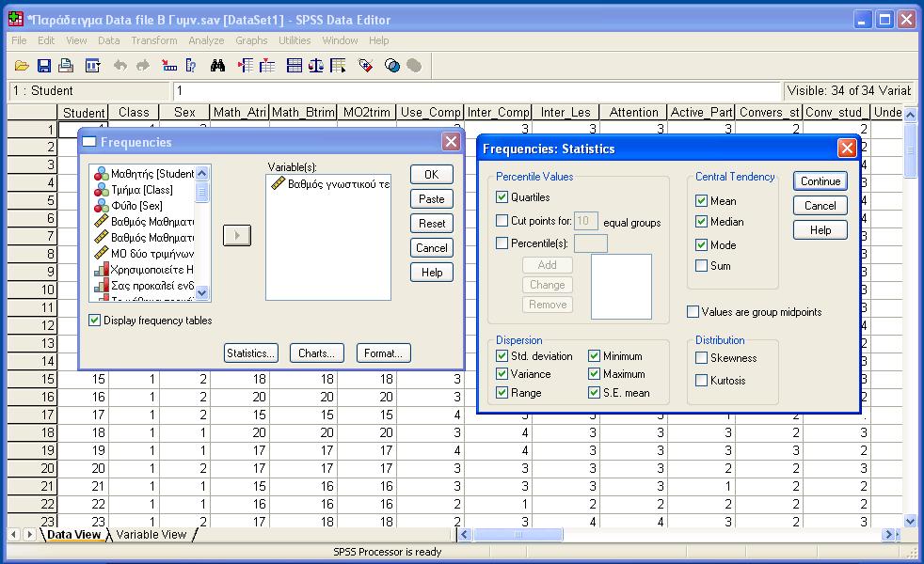924x564 pixels.
Task: Click Continue in the Statistics dialog
Action: click(820, 181)
